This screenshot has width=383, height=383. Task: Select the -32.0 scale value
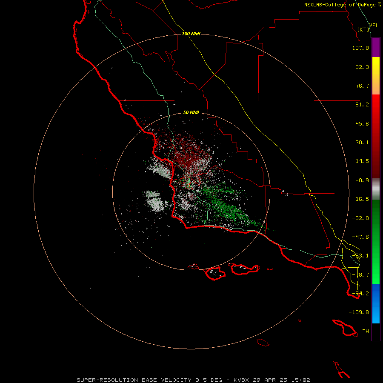(x=360, y=218)
